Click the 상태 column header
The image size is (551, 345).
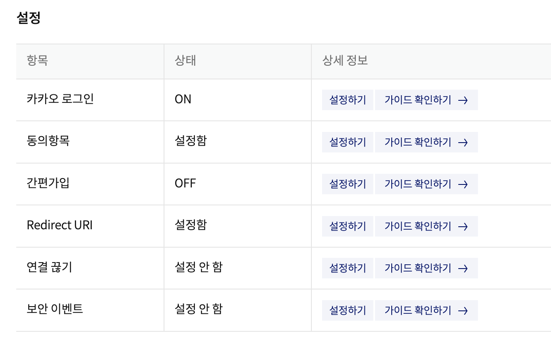click(x=185, y=61)
